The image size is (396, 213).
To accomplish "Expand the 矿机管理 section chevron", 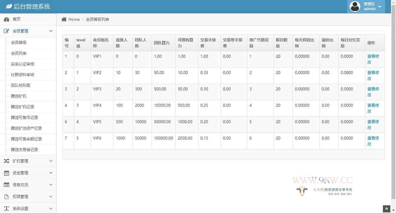I will [x=51, y=161].
